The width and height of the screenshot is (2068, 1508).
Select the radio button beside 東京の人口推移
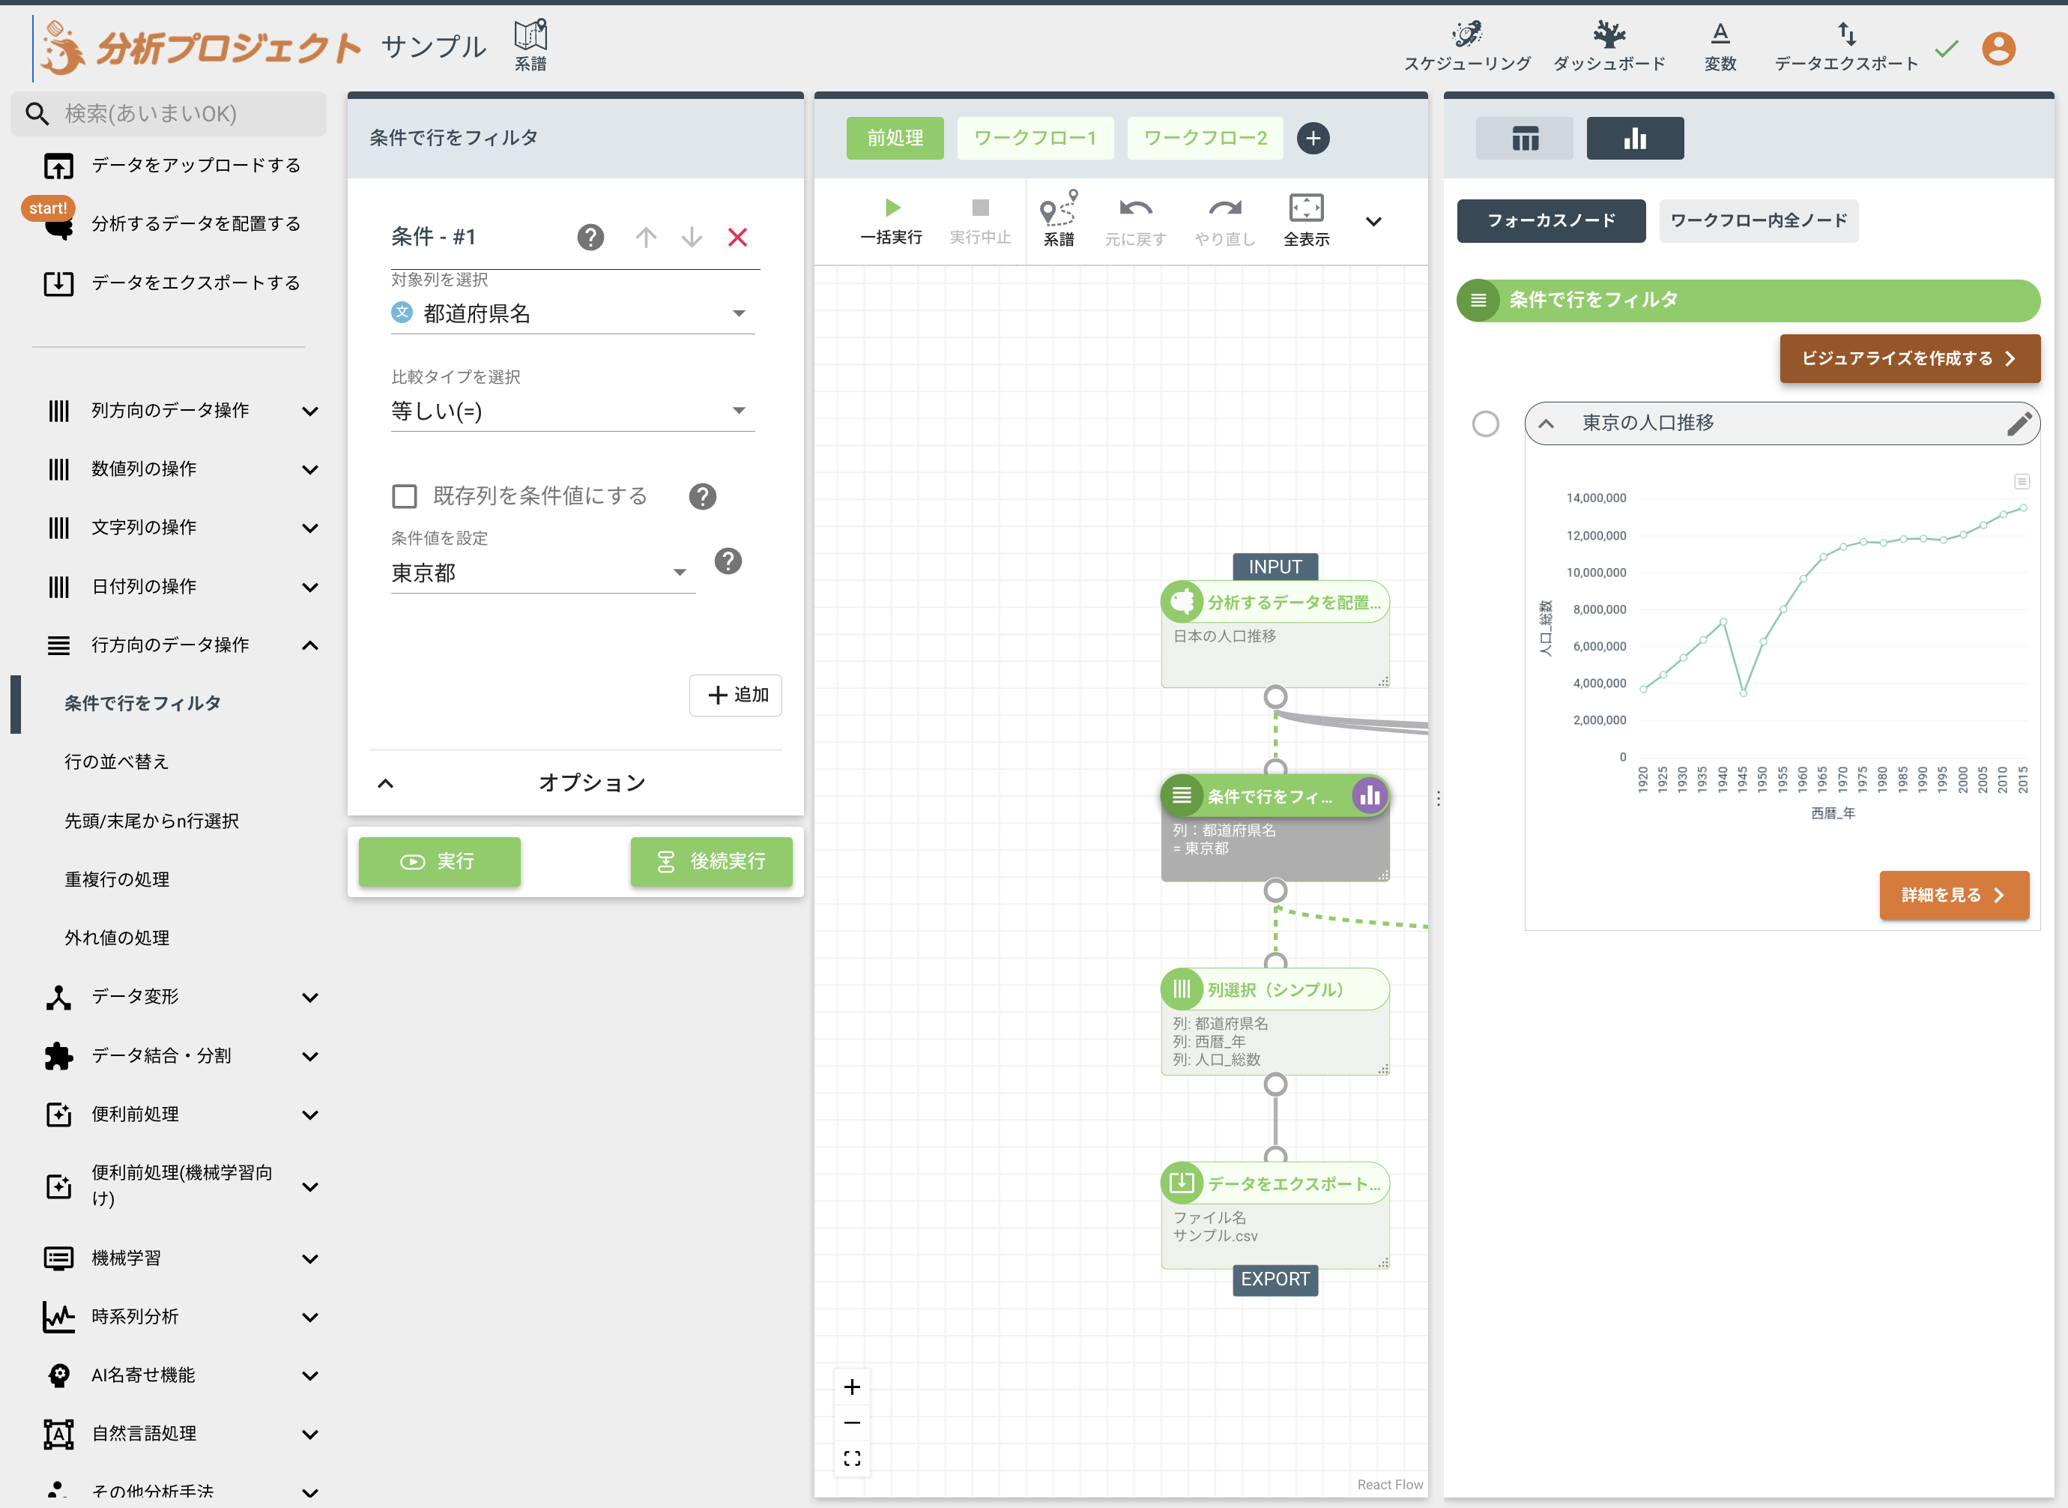point(1485,423)
